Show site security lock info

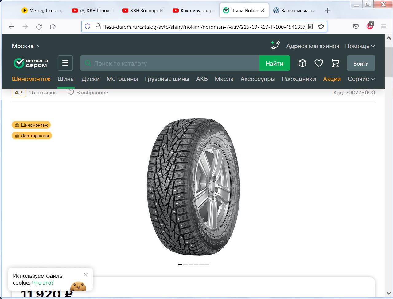(x=98, y=27)
